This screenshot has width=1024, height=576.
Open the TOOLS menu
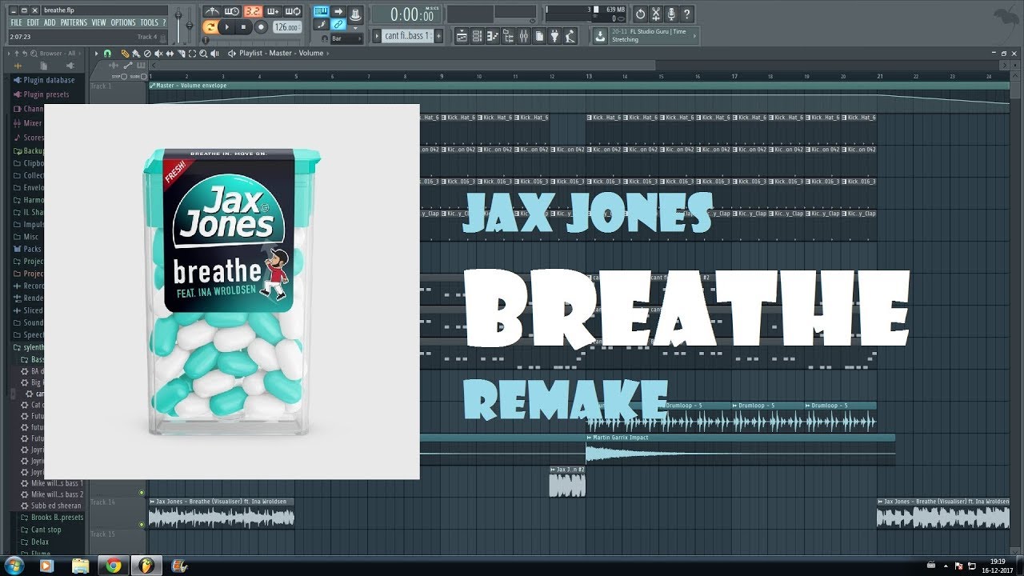[x=150, y=22]
